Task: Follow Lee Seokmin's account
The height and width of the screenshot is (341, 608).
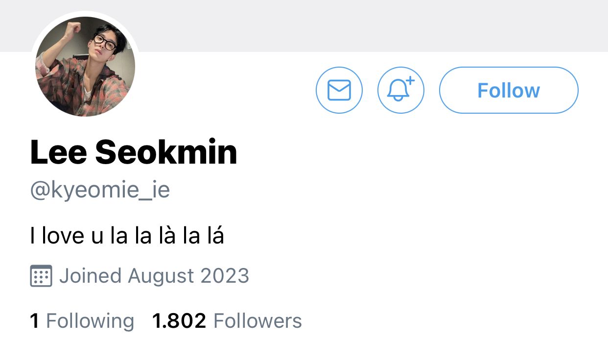Action: (x=509, y=90)
